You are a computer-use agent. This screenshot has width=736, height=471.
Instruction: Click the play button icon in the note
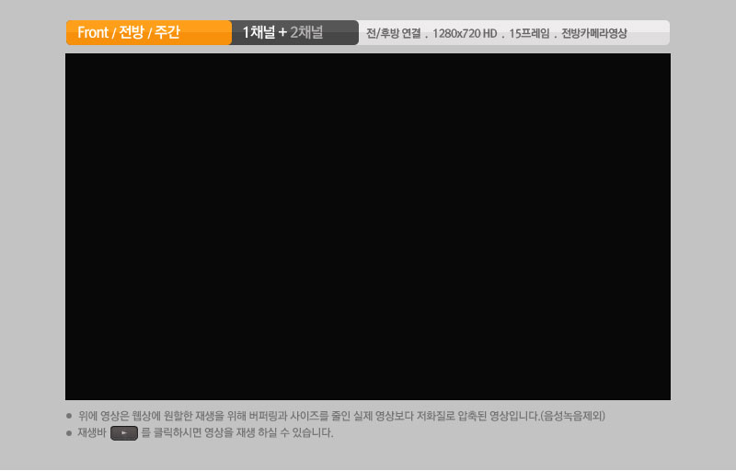click(x=123, y=433)
